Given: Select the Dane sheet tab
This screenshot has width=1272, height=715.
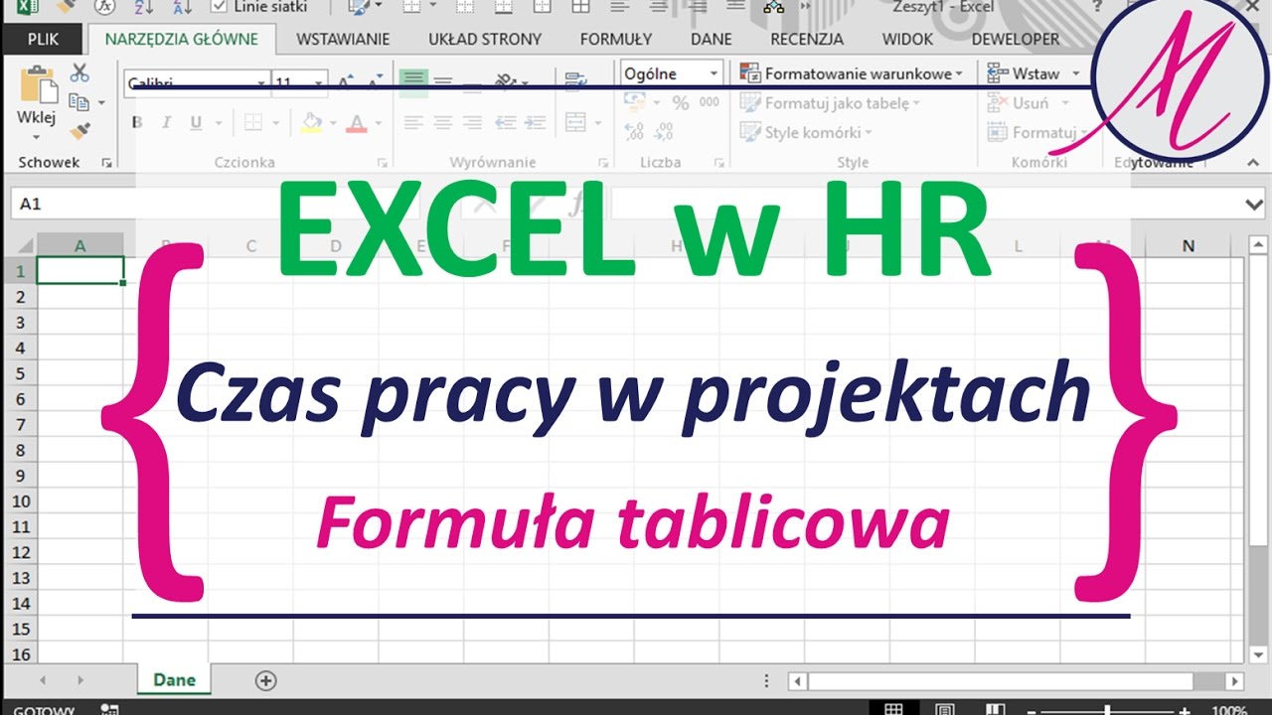Looking at the screenshot, I should (174, 680).
